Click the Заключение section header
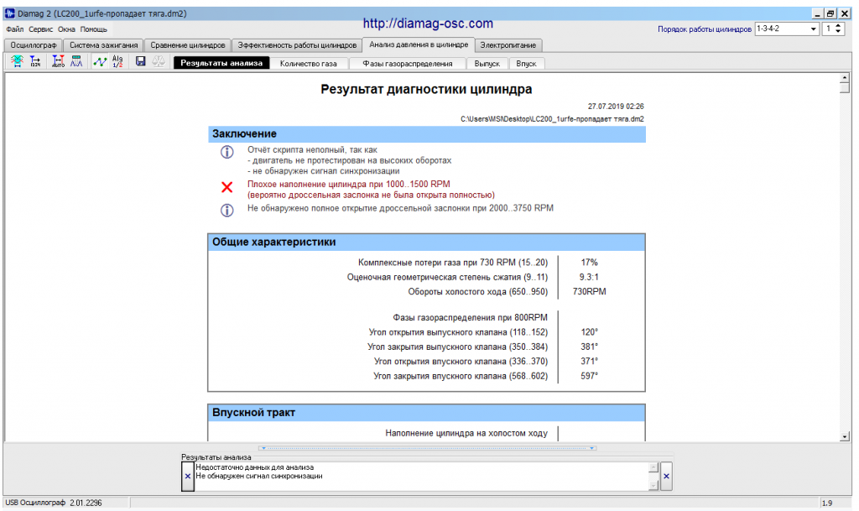This screenshot has height=511, width=859. point(427,134)
